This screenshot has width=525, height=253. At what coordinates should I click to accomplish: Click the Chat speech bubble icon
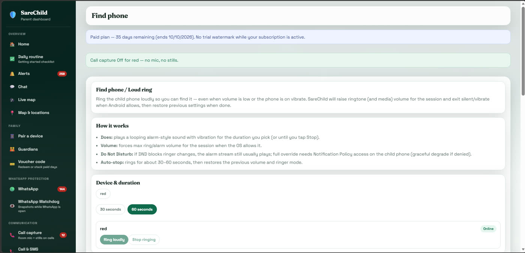pos(12,87)
